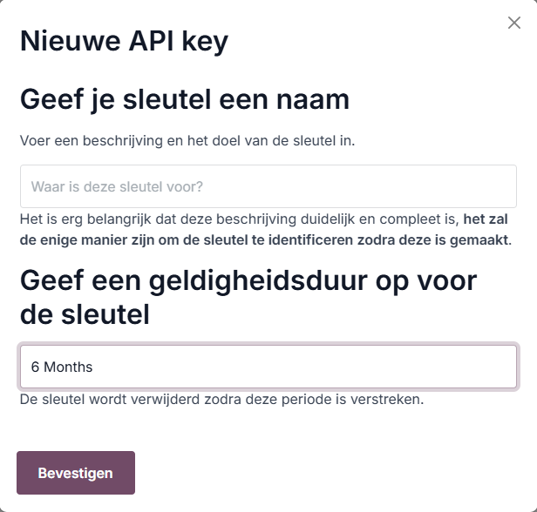Image resolution: width=537 pixels, height=512 pixels.
Task: Click the "Geef je sleutel een naam" heading
Action: [x=184, y=99]
